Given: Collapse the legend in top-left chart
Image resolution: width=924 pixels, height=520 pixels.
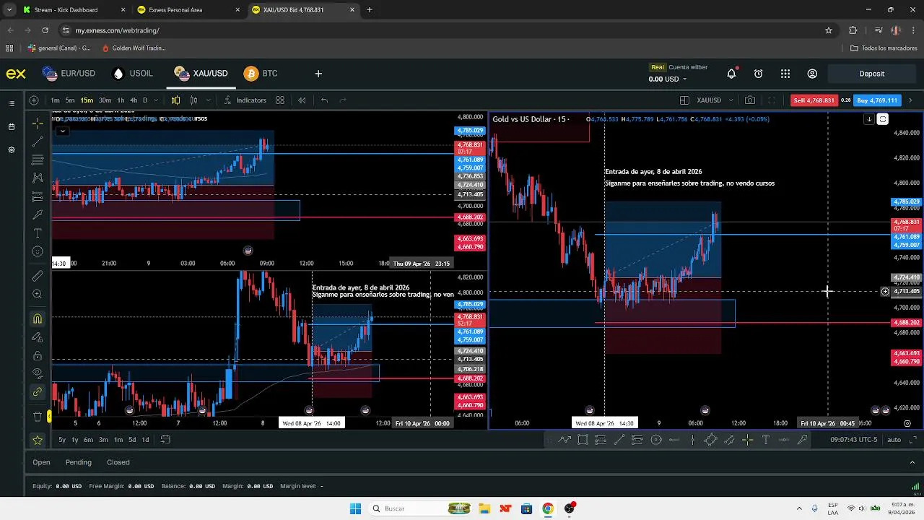Looking at the screenshot, I should coord(63,131).
